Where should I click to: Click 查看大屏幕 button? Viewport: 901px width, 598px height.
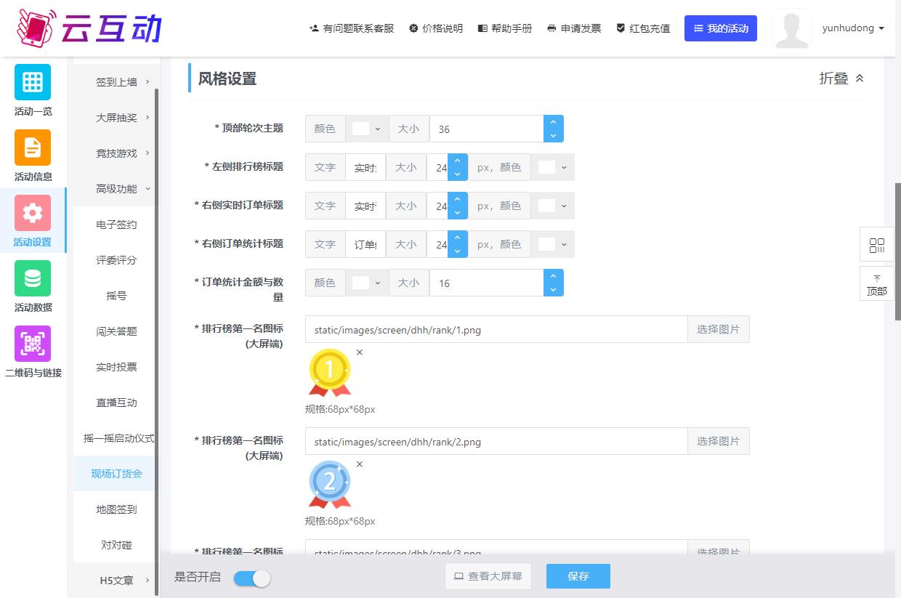tap(488, 576)
